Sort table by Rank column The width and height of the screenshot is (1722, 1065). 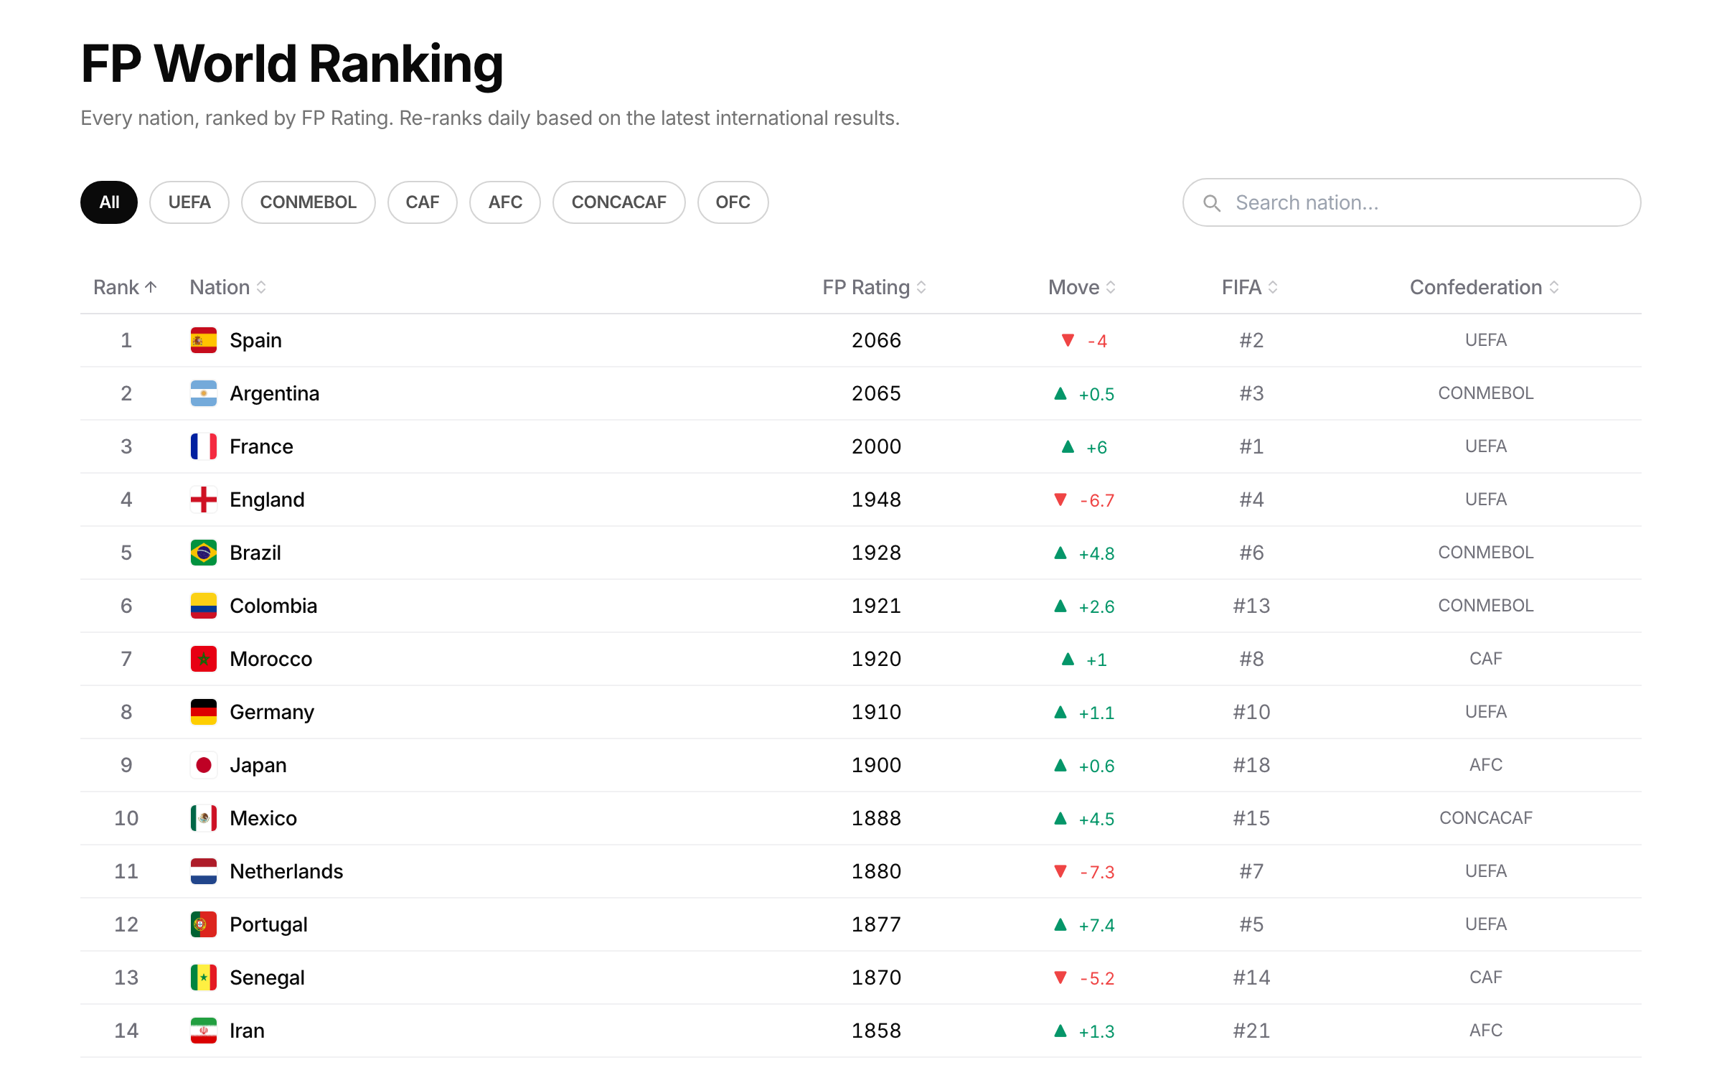pos(125,287)
